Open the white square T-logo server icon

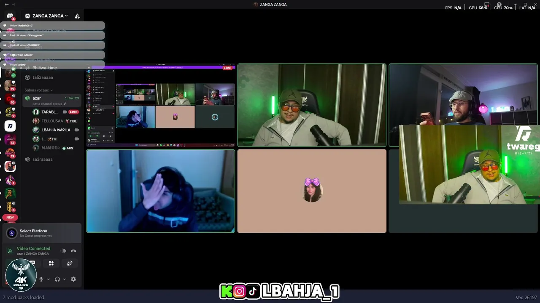(x=10, y=126)
